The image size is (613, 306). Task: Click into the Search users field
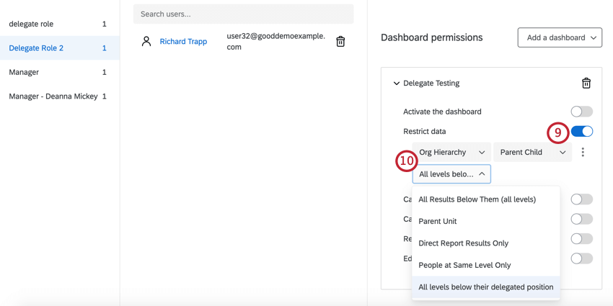(x=243, y=14)
